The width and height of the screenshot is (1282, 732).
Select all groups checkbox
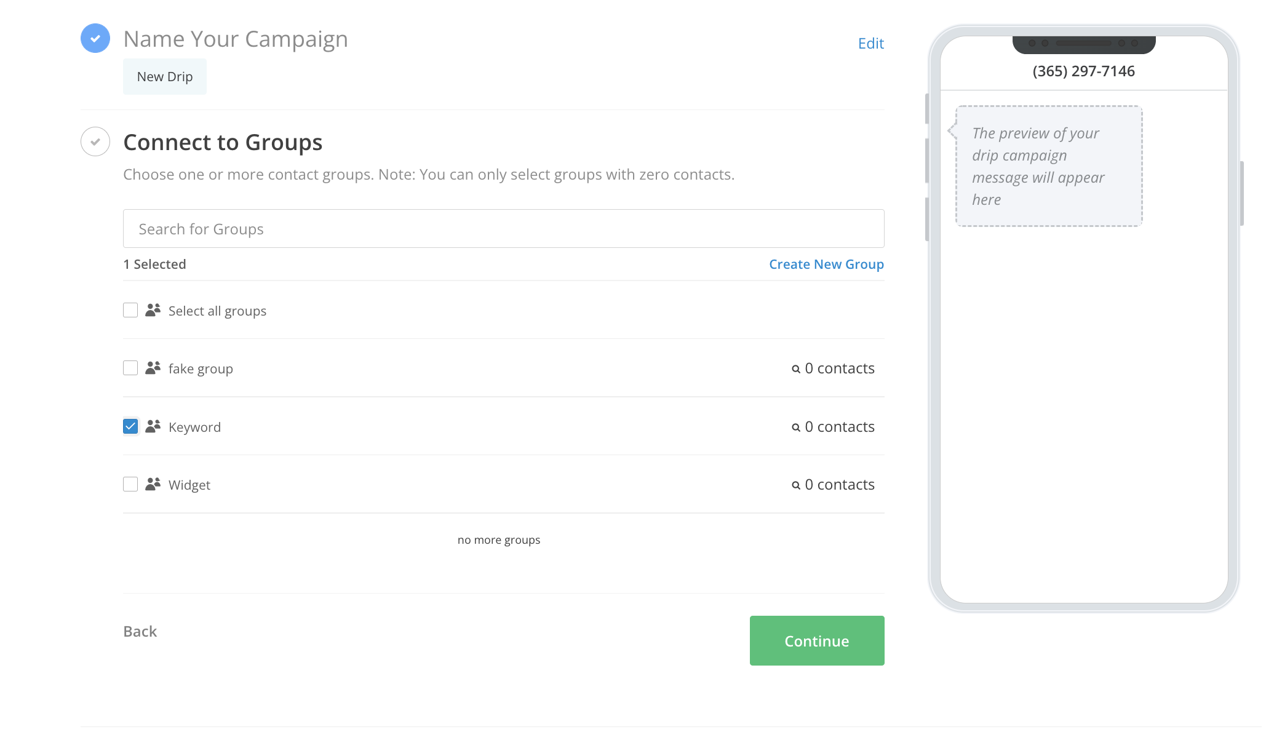[130, 309]
